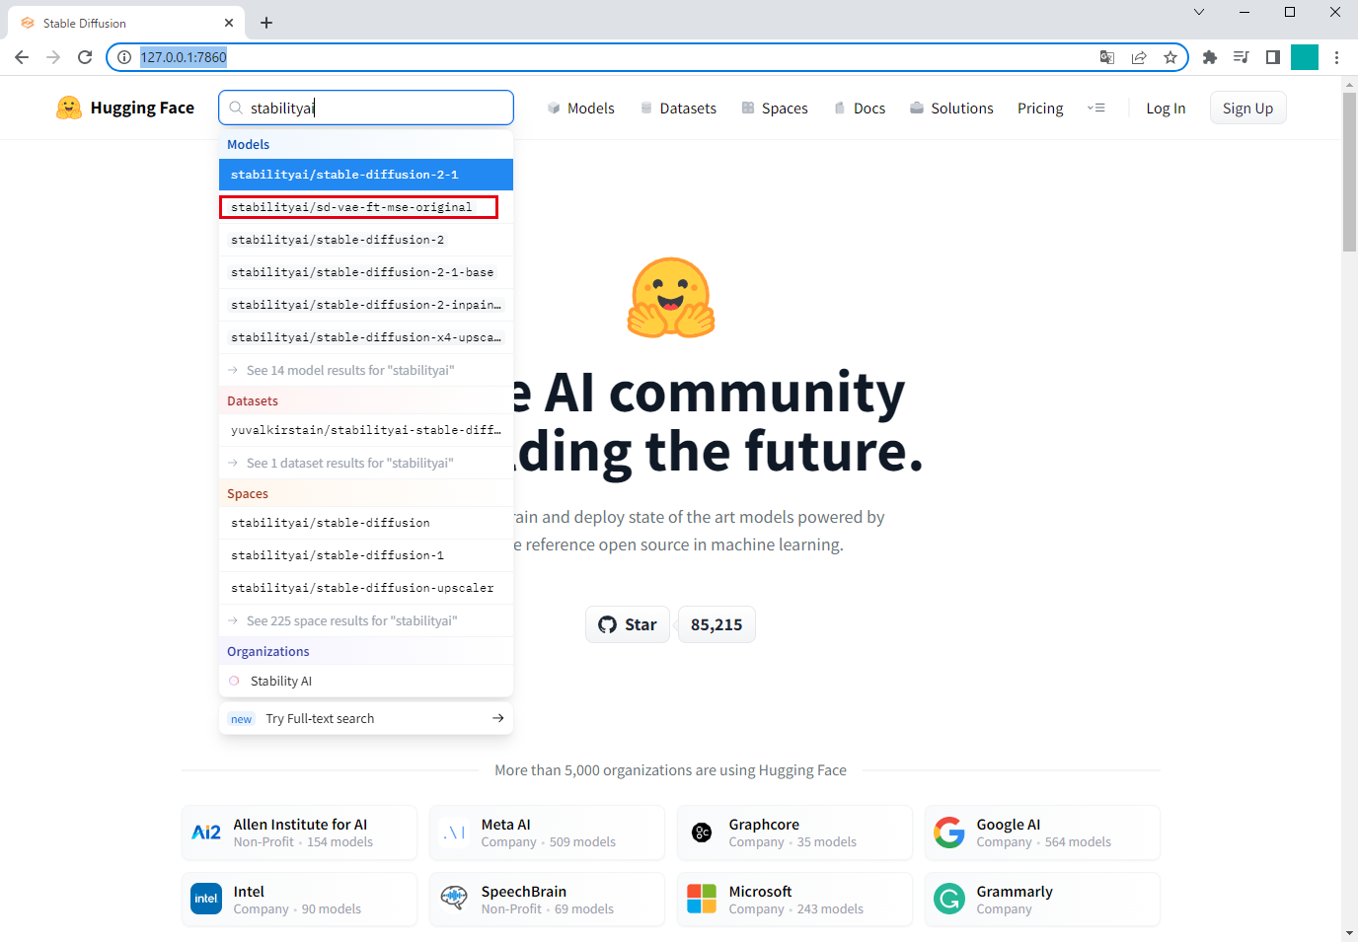Screen dimensions: 1358x942
Task: Click the Graphcore logo
Action: pyautogui.click(x=702, y=833)
